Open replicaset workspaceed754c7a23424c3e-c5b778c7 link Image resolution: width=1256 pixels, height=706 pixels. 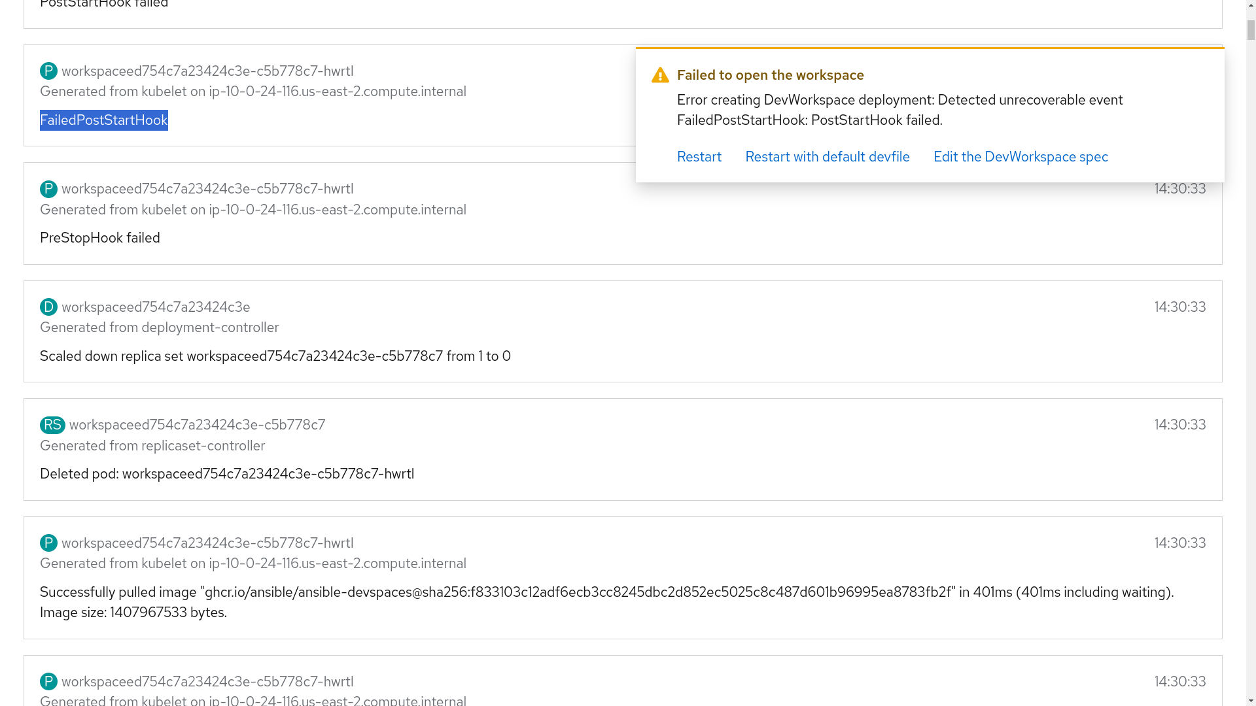tap(197, 425)
